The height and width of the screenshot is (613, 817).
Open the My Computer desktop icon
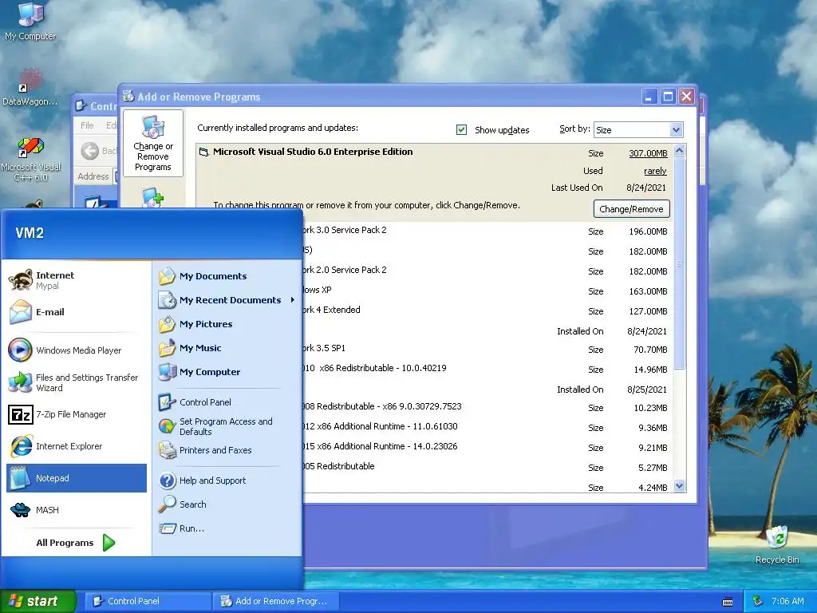(30, 22)
